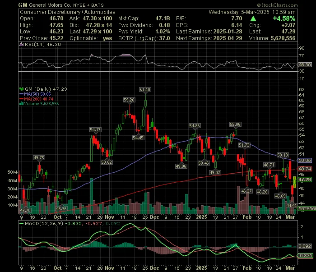Viewport: 316px width, 272px height.
Task: Click the Fwd Yield 1.02% value
Action: [163, 32]
